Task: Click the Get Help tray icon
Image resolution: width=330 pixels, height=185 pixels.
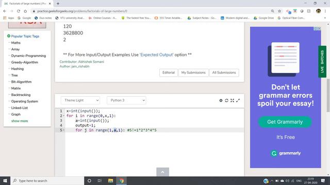Action: 266,180
